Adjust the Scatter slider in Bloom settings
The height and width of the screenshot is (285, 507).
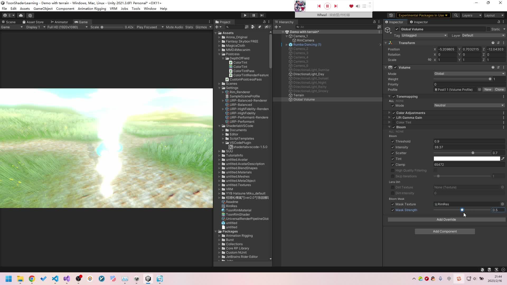tap(473, 153)
